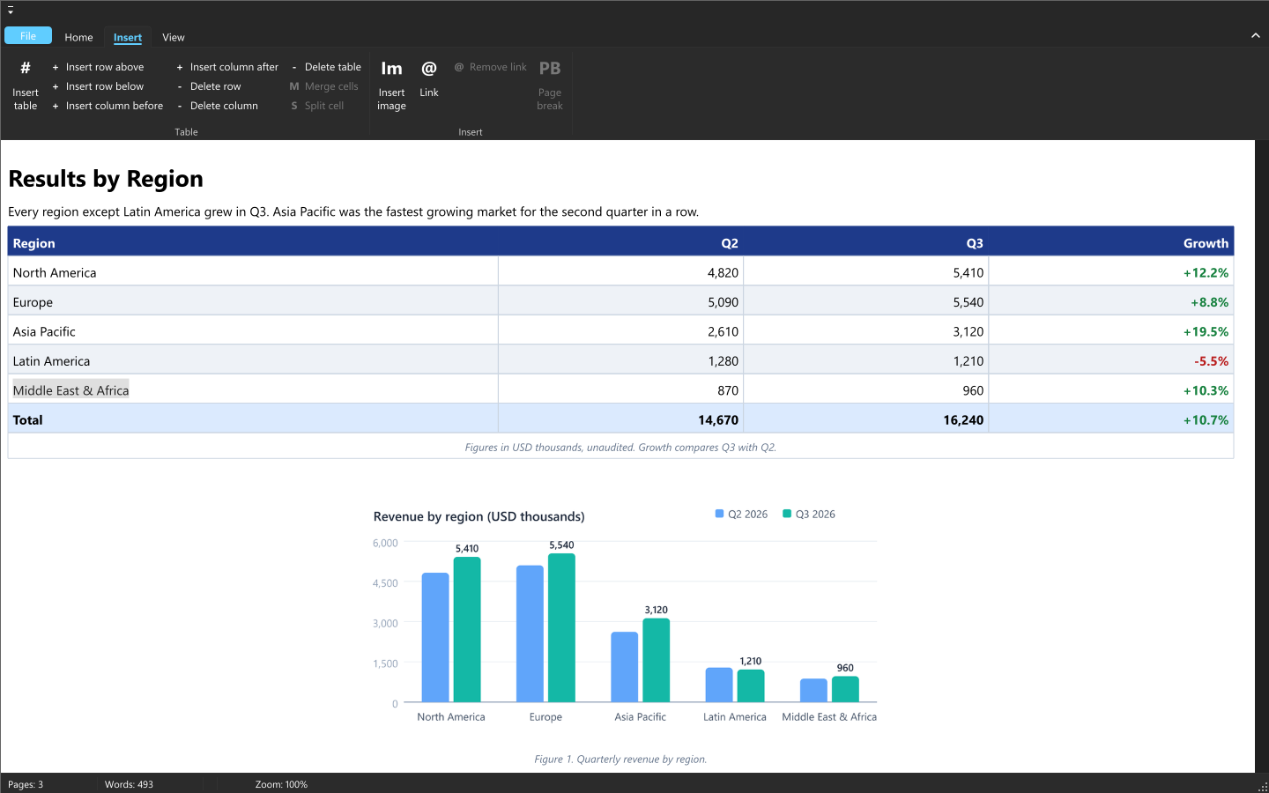
Task: Click the Zoom: 100% status bar entry
Action: [281, 784]
